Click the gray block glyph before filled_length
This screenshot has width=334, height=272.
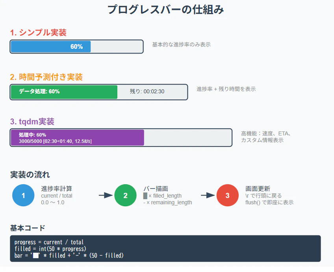(145, 196)
